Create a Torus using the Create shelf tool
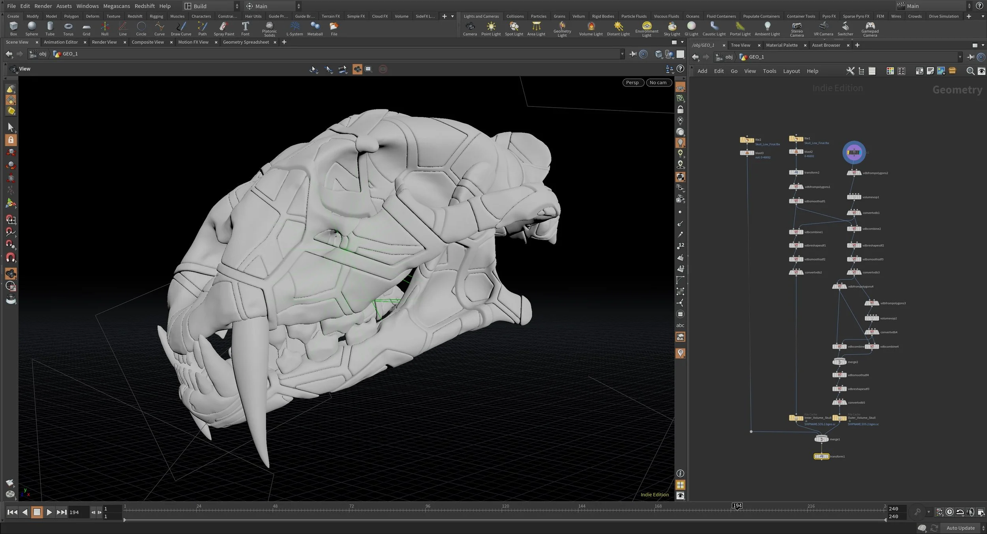 pyautogui.click(x=68, y=28)
